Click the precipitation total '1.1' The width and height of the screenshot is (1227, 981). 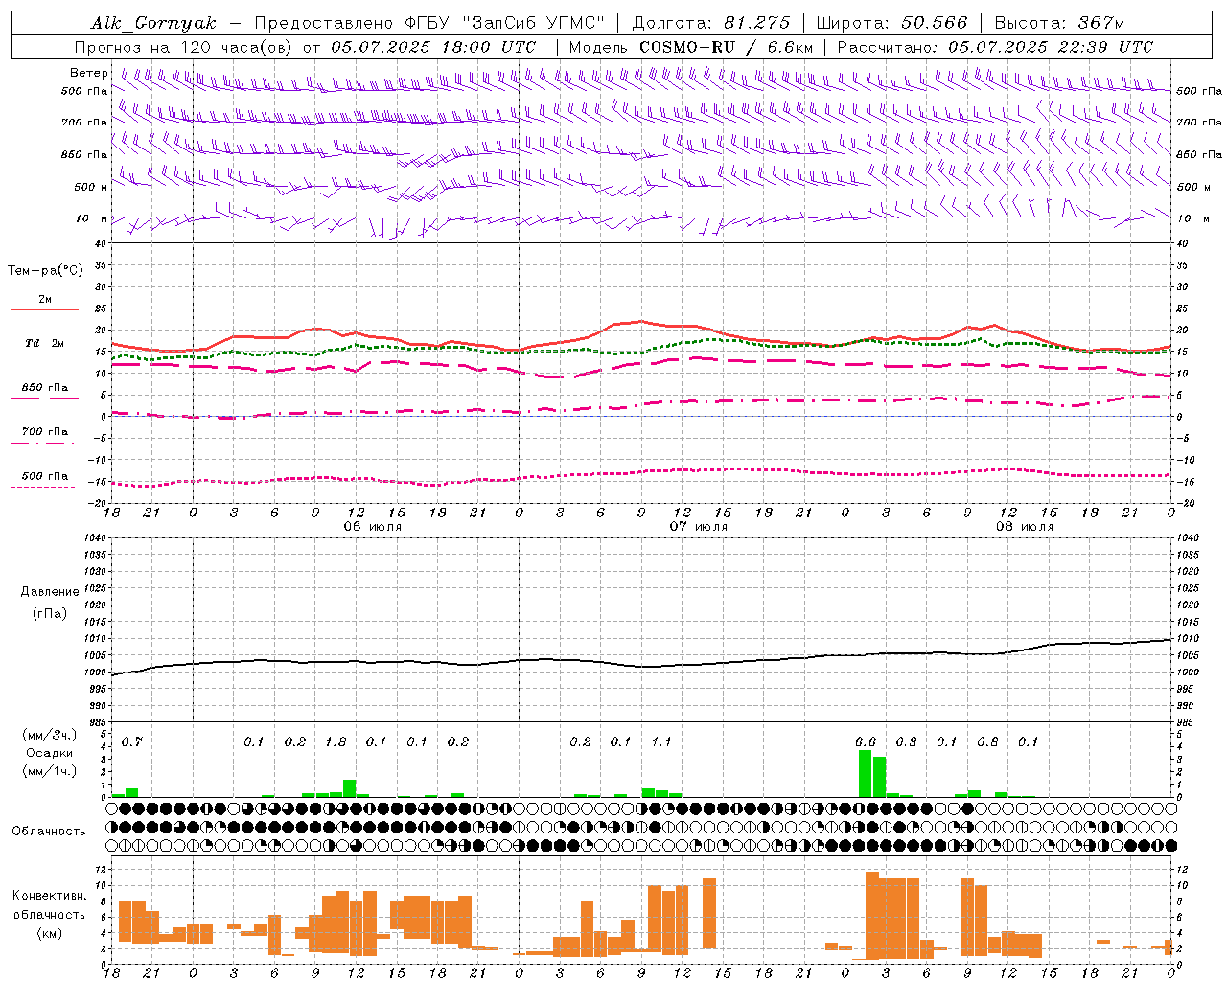pyautogui.click(x=661, y=742)
